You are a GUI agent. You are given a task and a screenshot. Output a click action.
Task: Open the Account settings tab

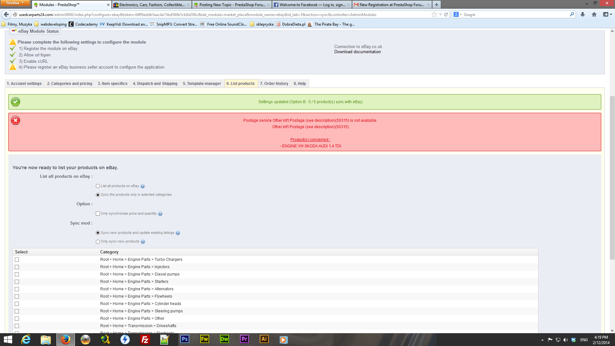tap(24, 84)
